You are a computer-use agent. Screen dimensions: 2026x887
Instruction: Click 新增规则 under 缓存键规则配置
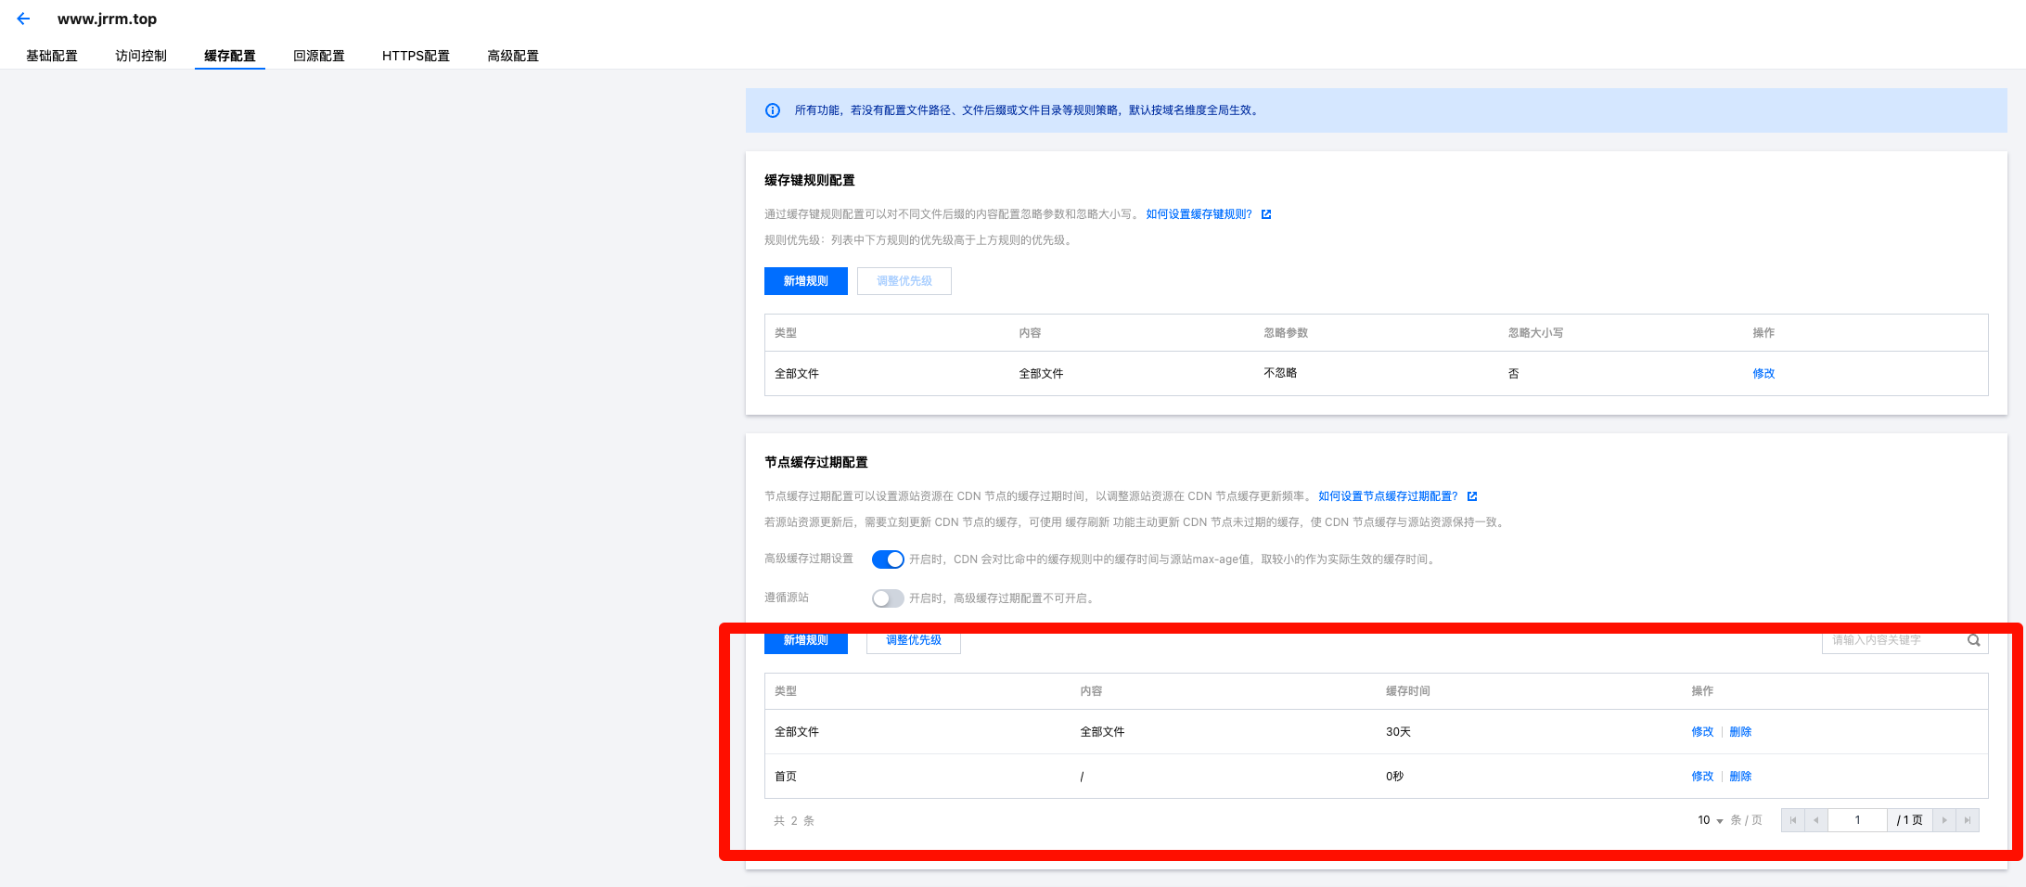[x=805, y=281]
